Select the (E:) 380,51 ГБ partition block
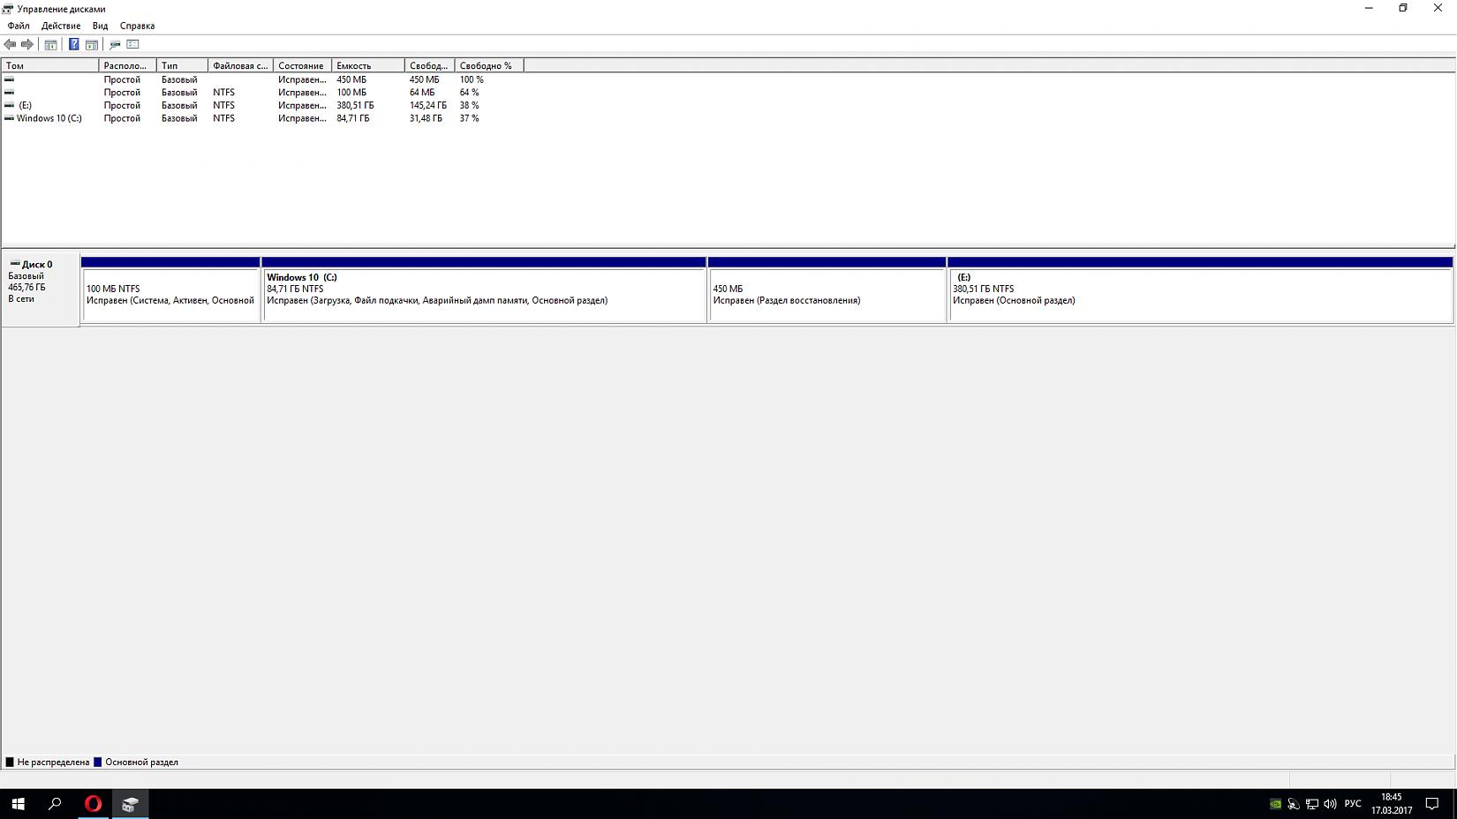Viewport: 1457px width, 819px height. tap(1200, 289)
